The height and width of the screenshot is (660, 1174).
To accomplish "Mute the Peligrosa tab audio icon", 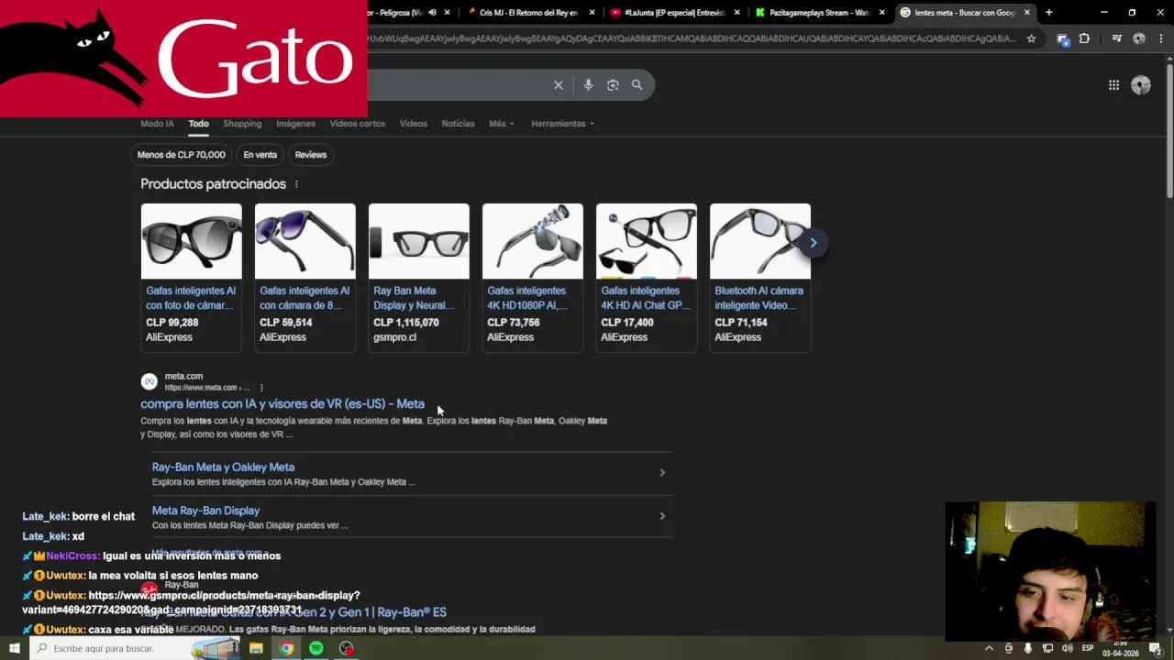I will [x=432, y=13].
